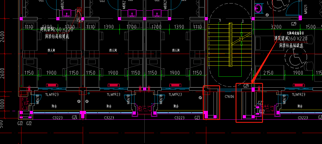Viewport: 322px width, 144px height.
Task: Pick the GZ3 column label
Action: click(x=197, y=118)
